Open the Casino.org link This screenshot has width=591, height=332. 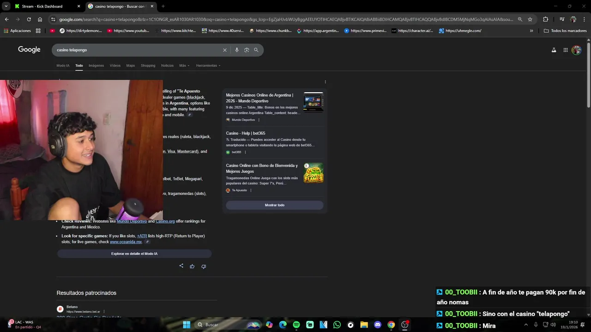pyautogui.click(x=165, y=221)
